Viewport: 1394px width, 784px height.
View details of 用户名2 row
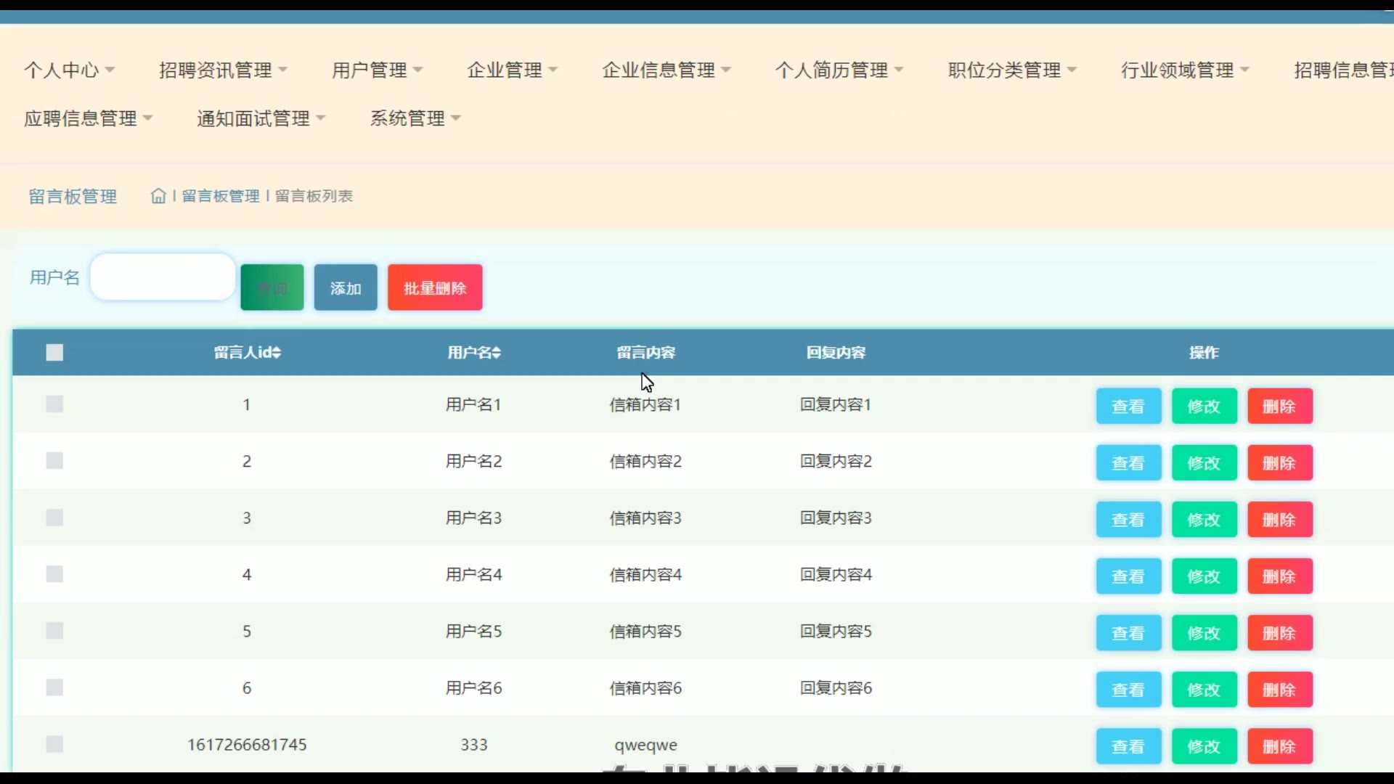pos(1128,463)
